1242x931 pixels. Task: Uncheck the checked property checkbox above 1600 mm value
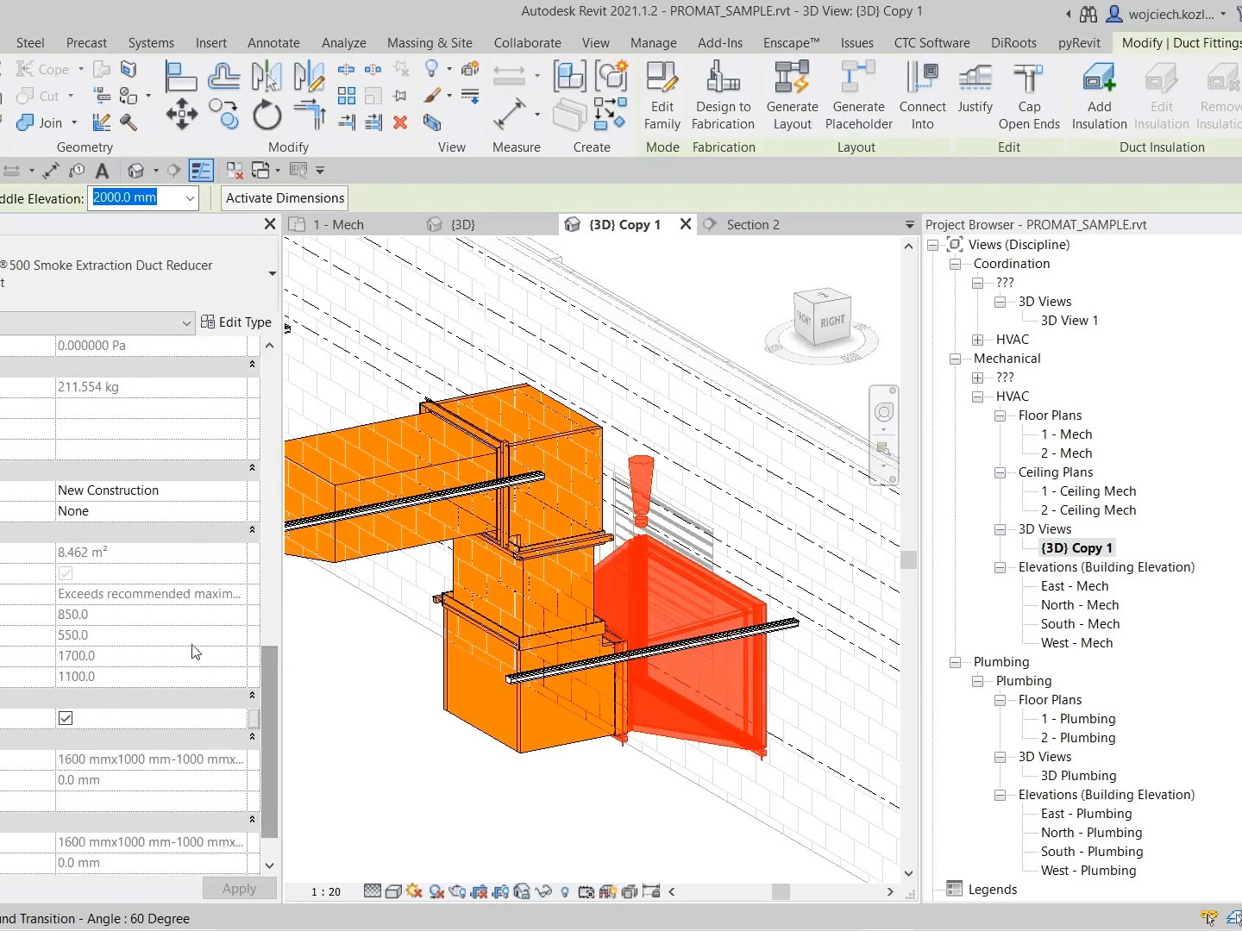pos(66,717)
